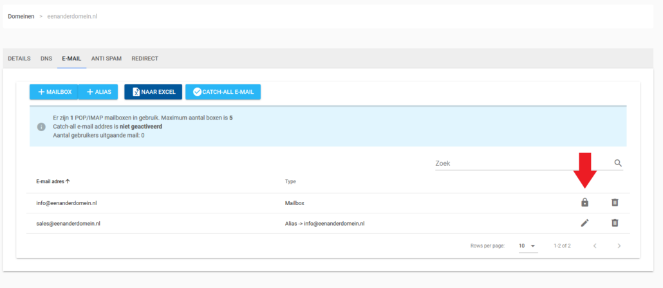Add a new mailbox with MAILBOX button

pyautogui.click(x=54, y=92)
